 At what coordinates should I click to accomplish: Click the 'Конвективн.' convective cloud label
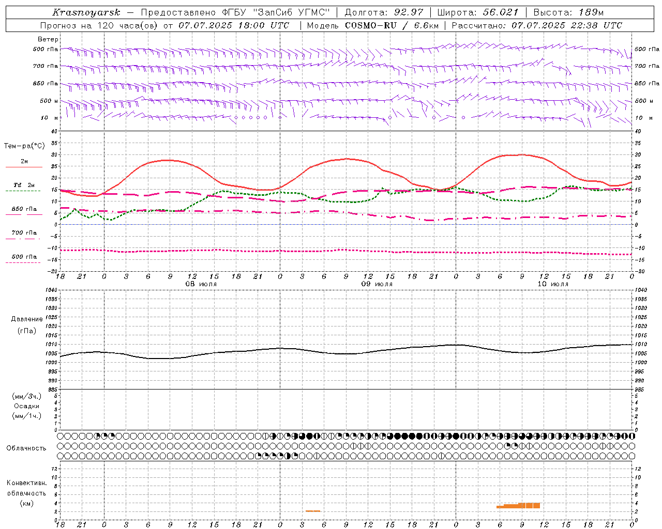click(x=27, y=483)
